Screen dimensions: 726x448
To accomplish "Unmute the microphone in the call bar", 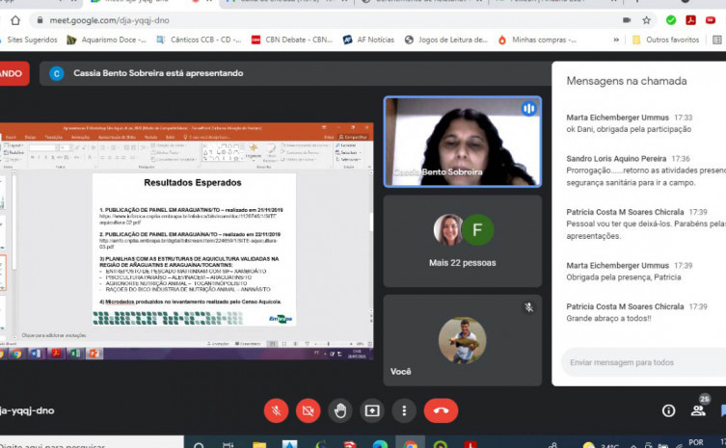I will [276, 410].
